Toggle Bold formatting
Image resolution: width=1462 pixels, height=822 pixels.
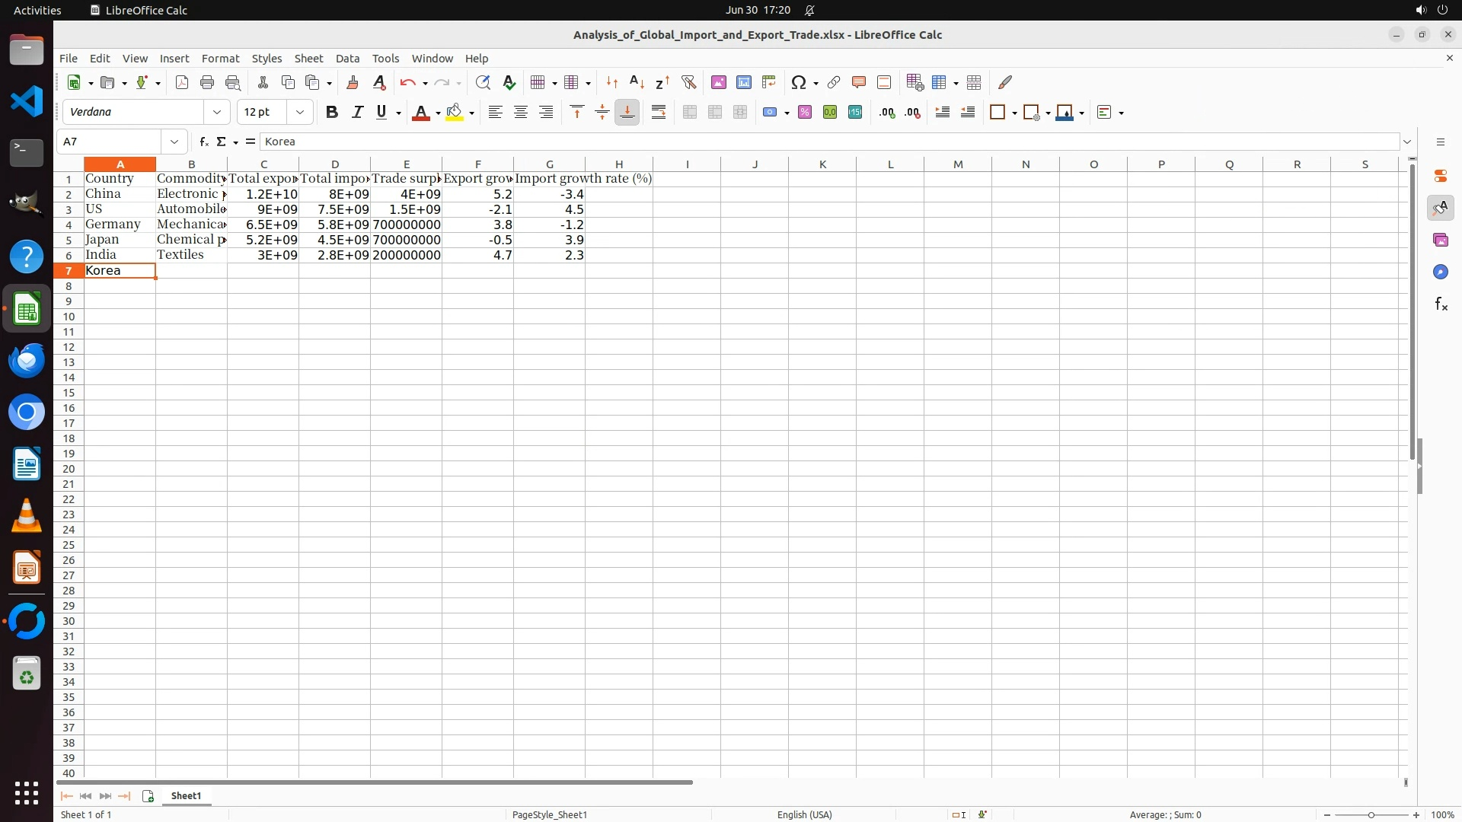[x=331, y=113]
